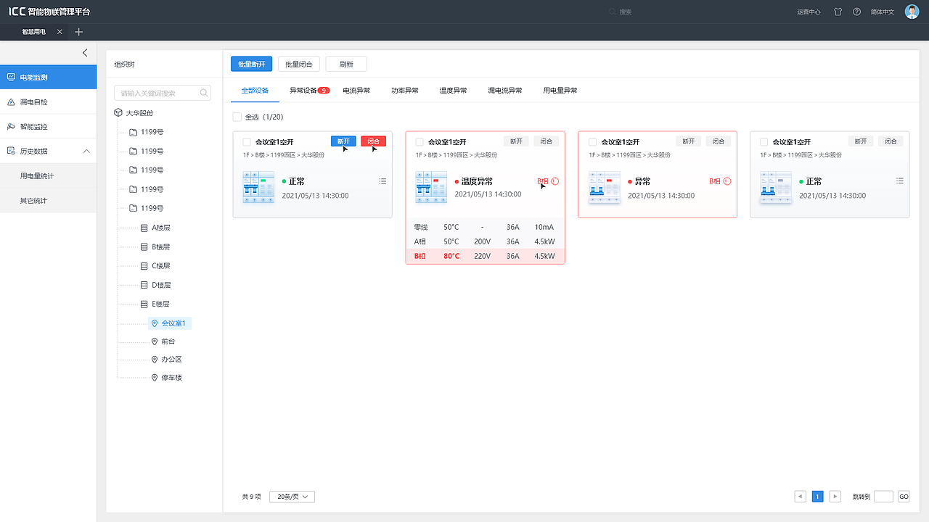
Task: Focus the 跳转到 page number input
Action: coord(883,497)
